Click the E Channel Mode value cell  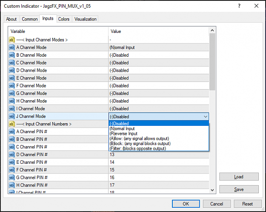(159, 78)
